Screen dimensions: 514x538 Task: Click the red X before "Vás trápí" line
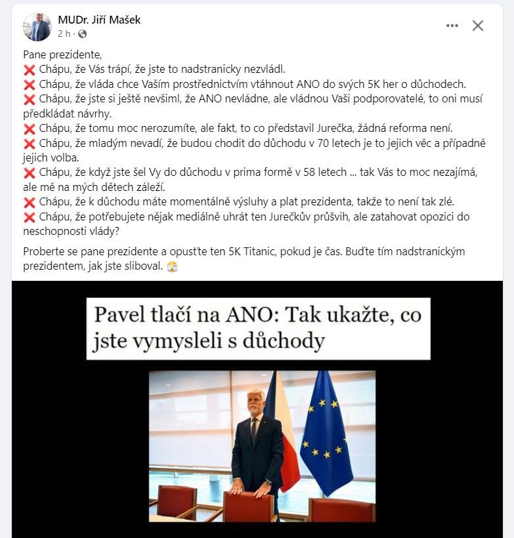(30, 70)
